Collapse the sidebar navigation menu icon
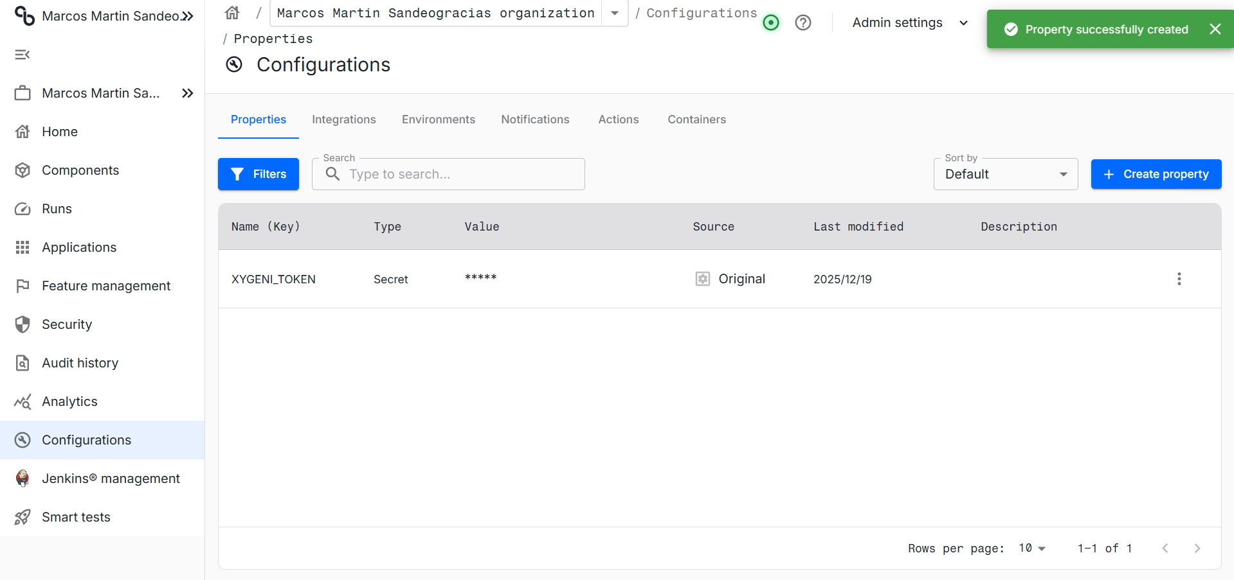The width and height of the screenshot is (1234, 580). pos(23,55)
